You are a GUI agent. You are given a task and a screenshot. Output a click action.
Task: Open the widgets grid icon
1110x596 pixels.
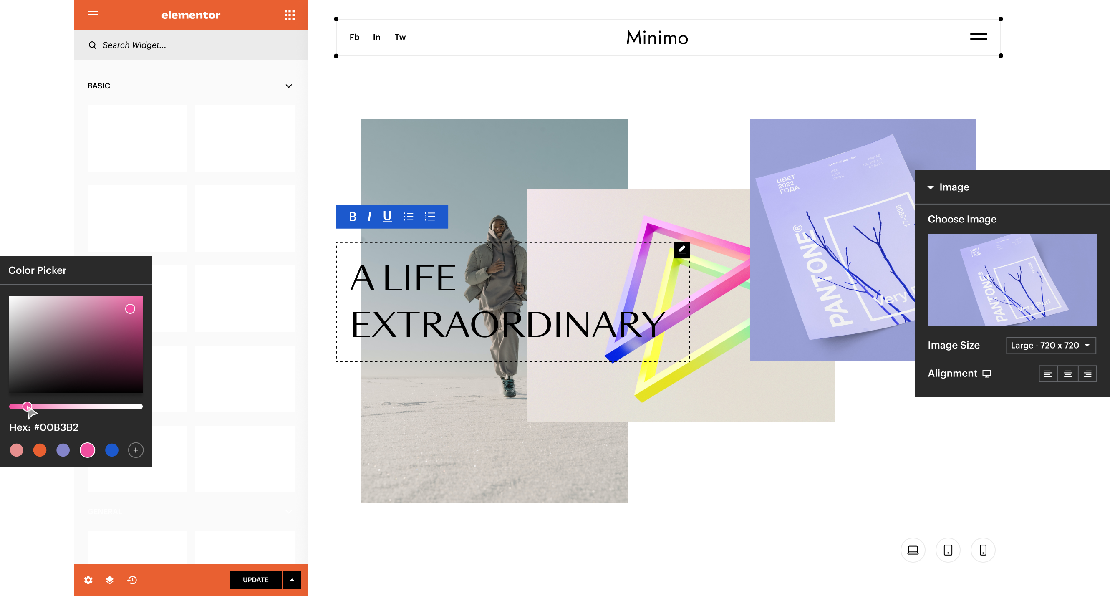(x=290, y=15)
